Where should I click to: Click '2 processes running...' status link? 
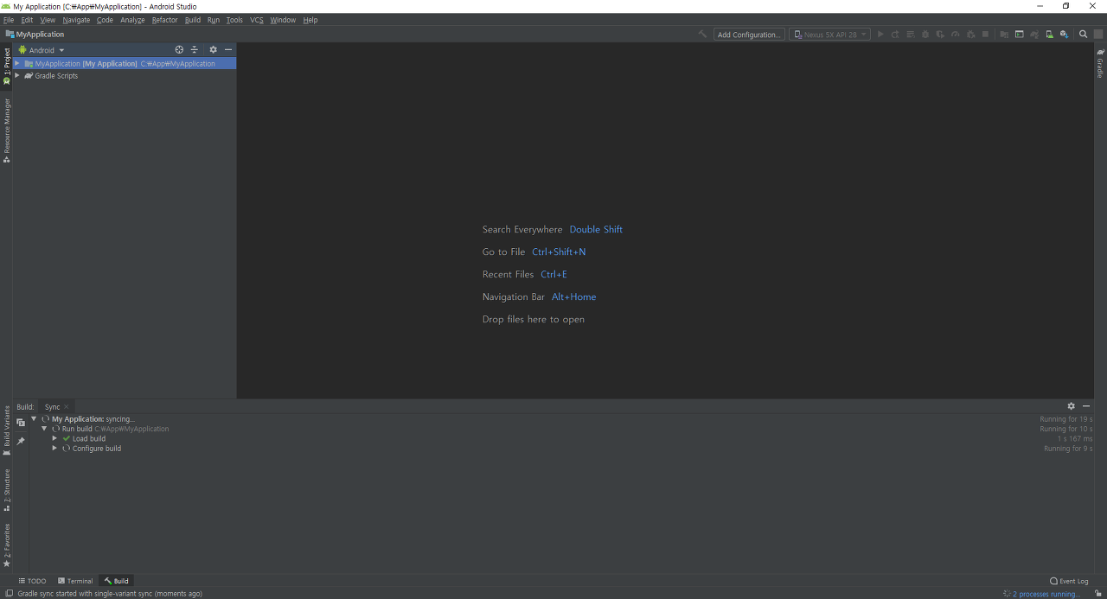[1046, 594]
